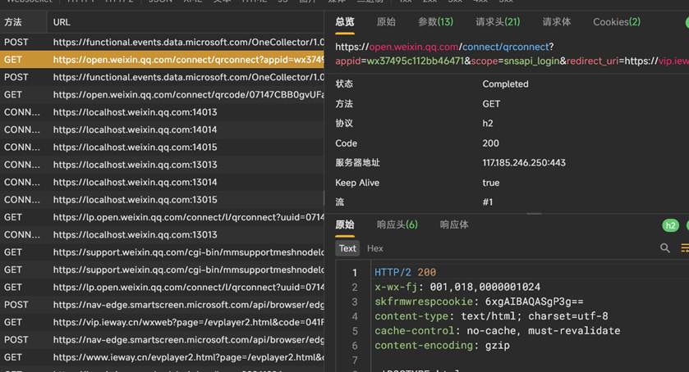Select the highlighted GET qrconnect?appid request row
Screen dimensions: 689x372
162,60
